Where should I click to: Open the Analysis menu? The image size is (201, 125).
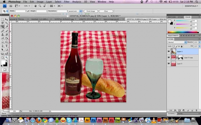click(x=77, y=2)
